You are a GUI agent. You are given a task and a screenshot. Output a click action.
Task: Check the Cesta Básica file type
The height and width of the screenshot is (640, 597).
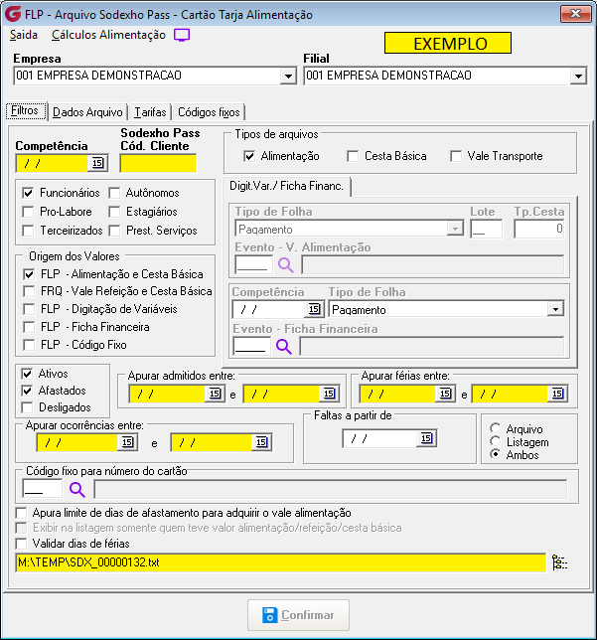353,156
